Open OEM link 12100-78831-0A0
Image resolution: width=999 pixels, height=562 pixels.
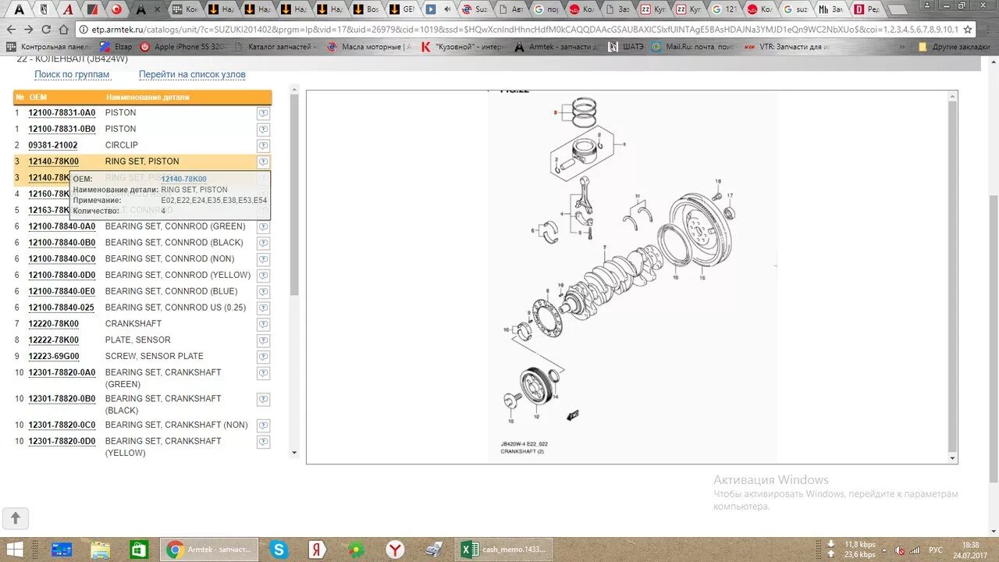[x=62, y=112]
